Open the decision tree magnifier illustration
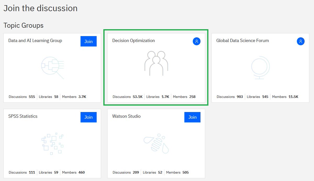Screen dimensions: 314x181 coord(53,68)
